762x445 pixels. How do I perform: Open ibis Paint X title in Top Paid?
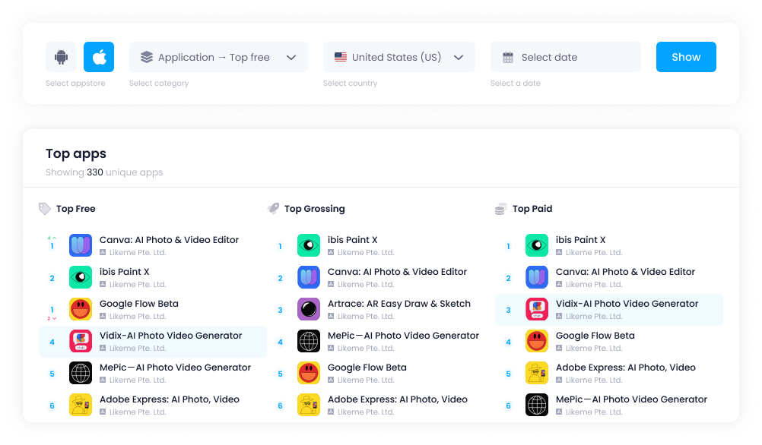(x=581, y=240)
